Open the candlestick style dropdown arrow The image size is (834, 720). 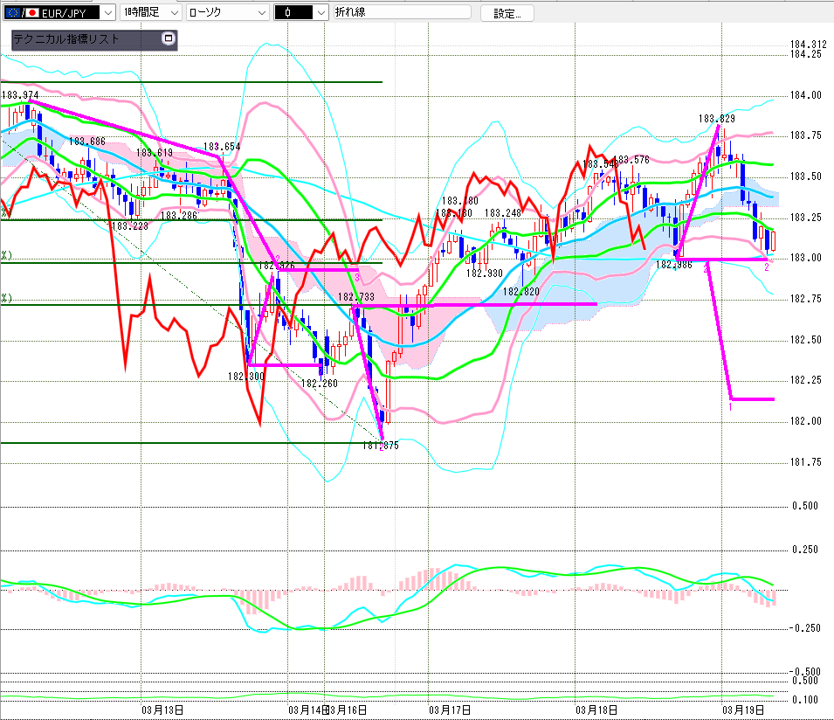[x=321, y=12]
